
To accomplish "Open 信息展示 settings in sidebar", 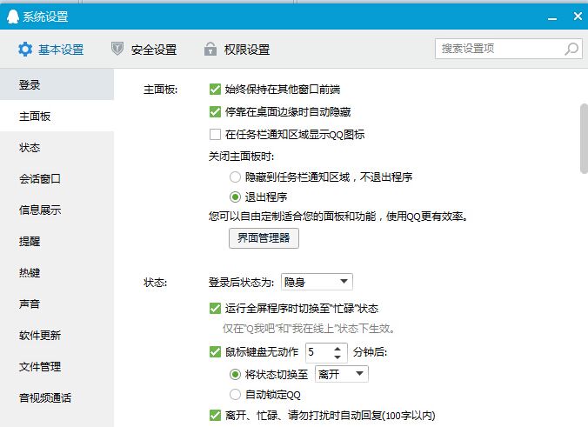I will pyautogui.click(x=57, y=210).
